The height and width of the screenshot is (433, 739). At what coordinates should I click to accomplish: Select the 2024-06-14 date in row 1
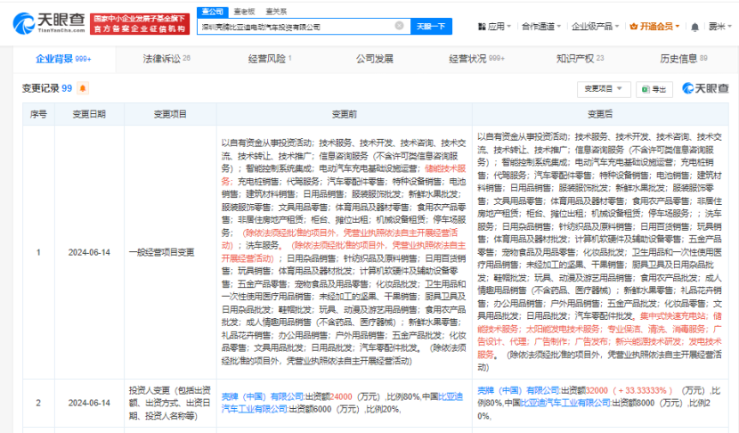coord(89,252)
